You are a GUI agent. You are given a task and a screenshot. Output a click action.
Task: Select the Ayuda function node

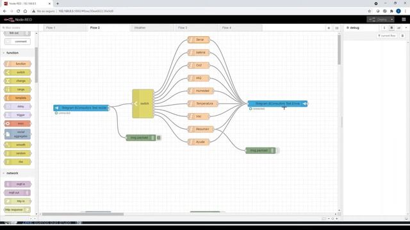click(199, 142)
